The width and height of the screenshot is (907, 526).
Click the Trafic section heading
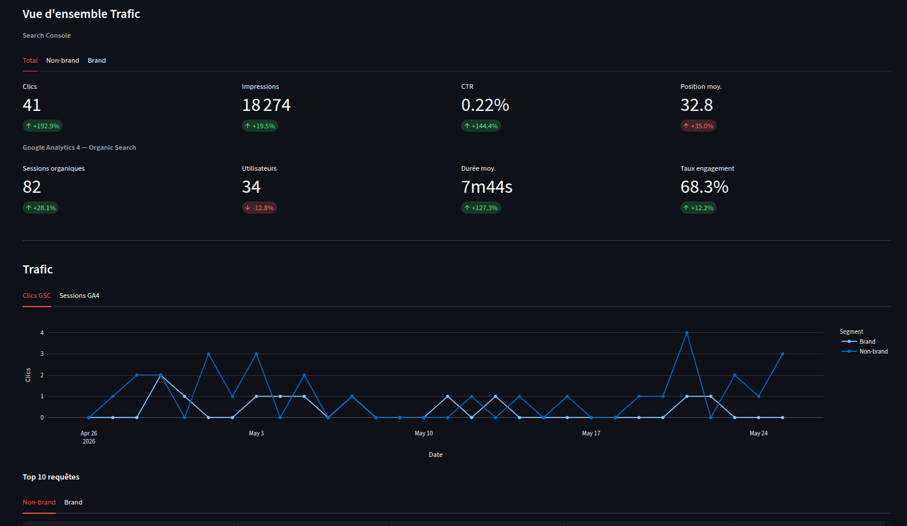click(x=38, y=269)
